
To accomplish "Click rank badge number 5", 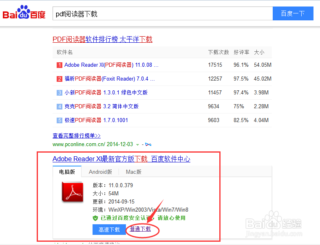I will (x=60, y=120).
